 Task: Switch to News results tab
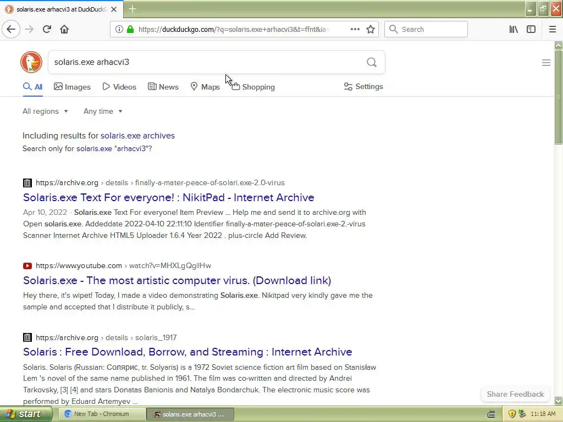(x=163, y=87)
